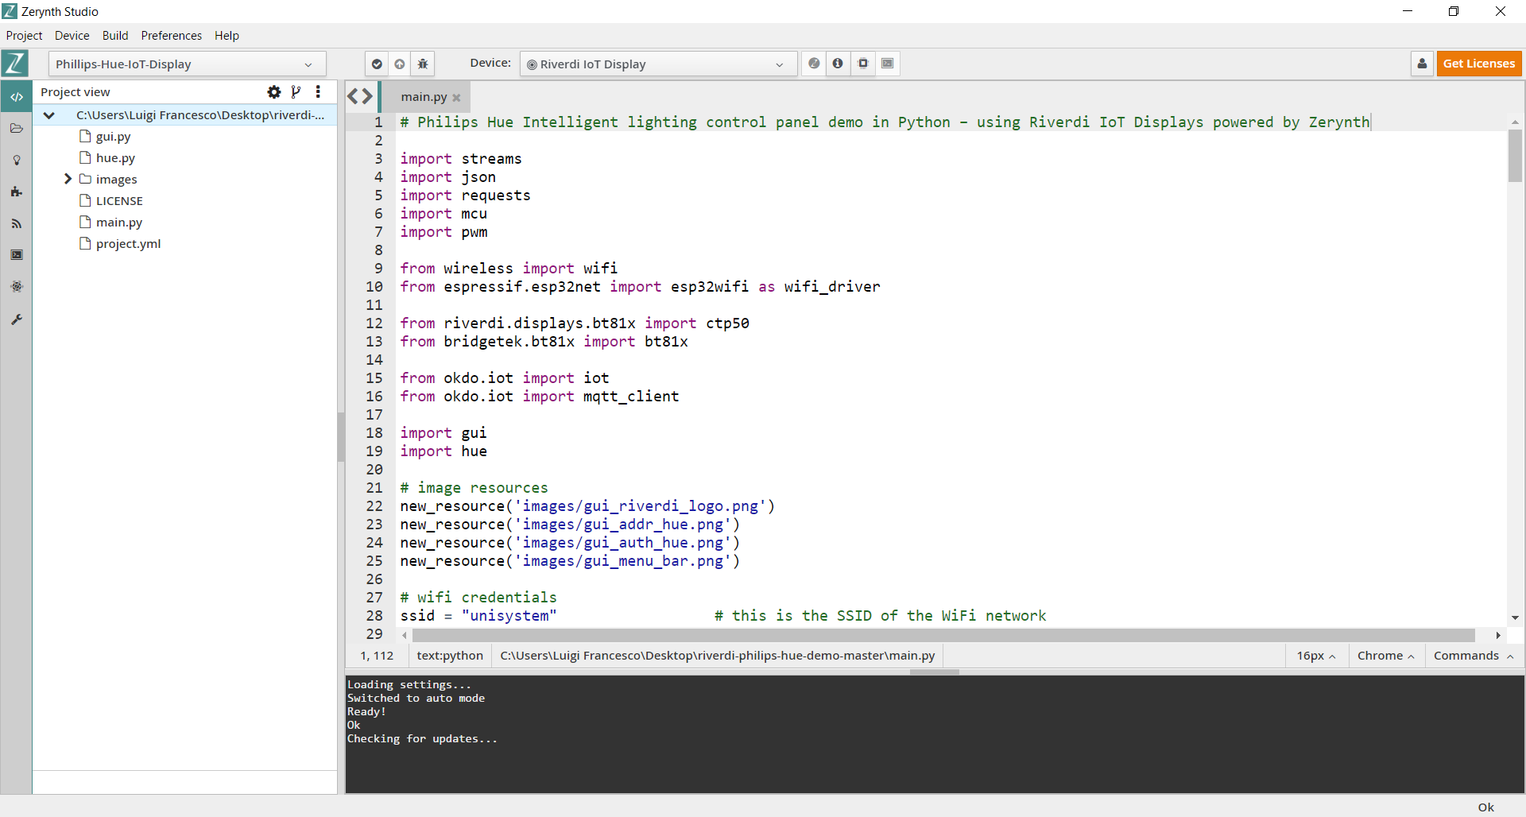Open the Help menu
This screenshot has width=1526, height=817.
[x=227, y=36]
